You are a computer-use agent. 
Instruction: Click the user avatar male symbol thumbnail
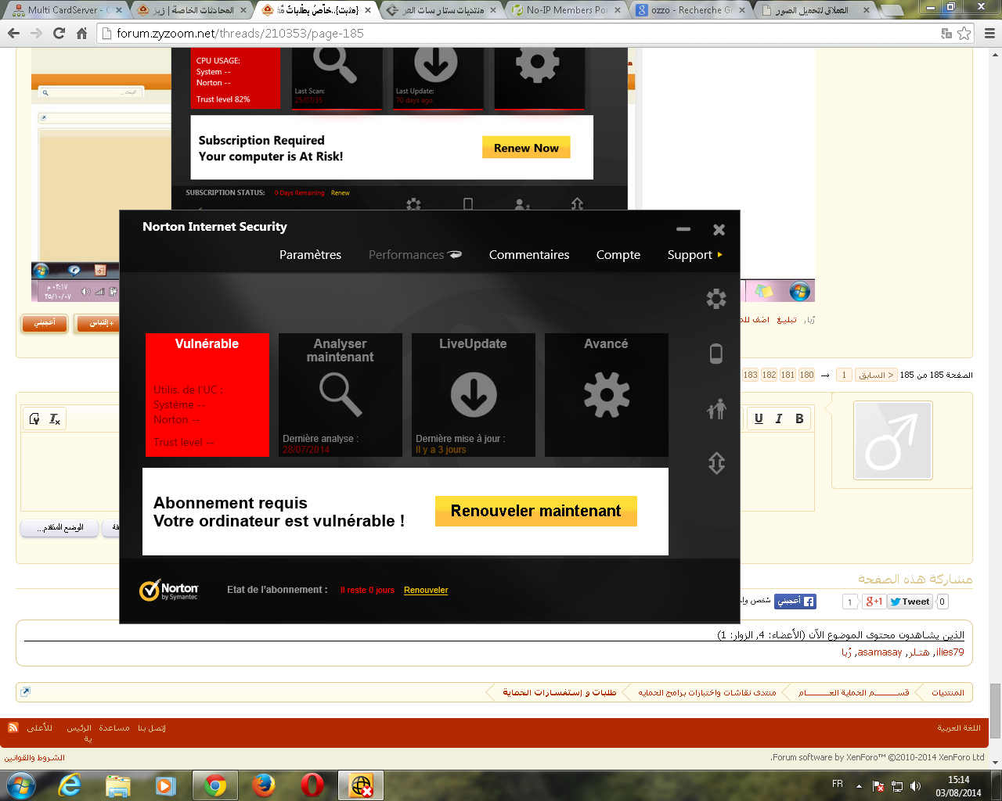[893, 440]
